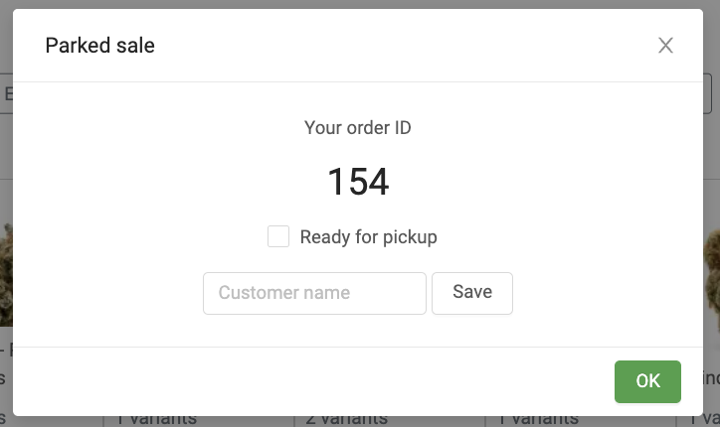
Task: Click the 2 variants product label
Action: 346,420
